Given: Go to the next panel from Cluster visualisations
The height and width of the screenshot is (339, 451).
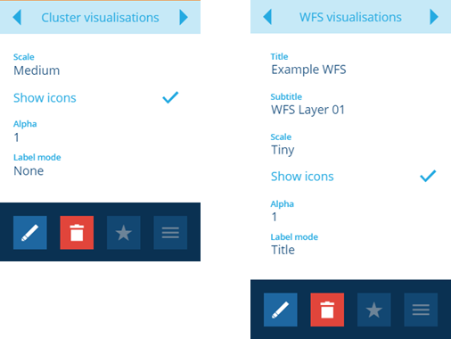Looking at the screenshot, I should (x=184, y=17).
